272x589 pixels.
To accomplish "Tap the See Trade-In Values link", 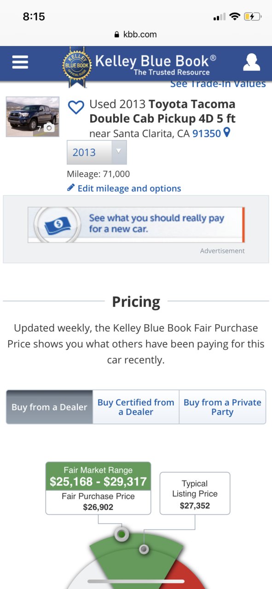I will click(x=218, y=84).
